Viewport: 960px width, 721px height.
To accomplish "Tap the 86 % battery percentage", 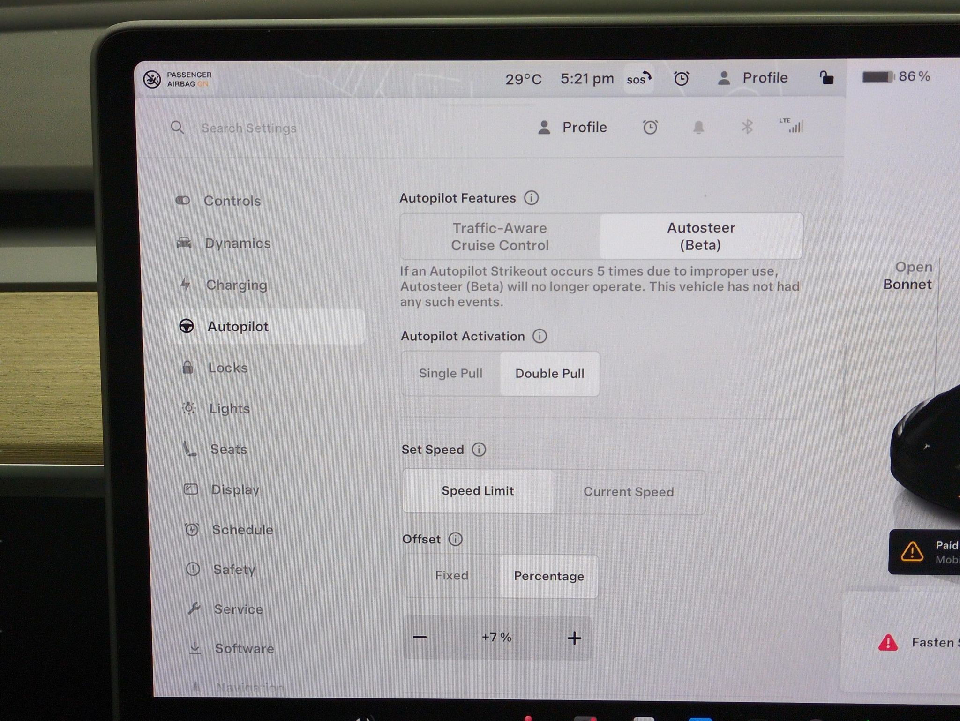I will point(914,76).
